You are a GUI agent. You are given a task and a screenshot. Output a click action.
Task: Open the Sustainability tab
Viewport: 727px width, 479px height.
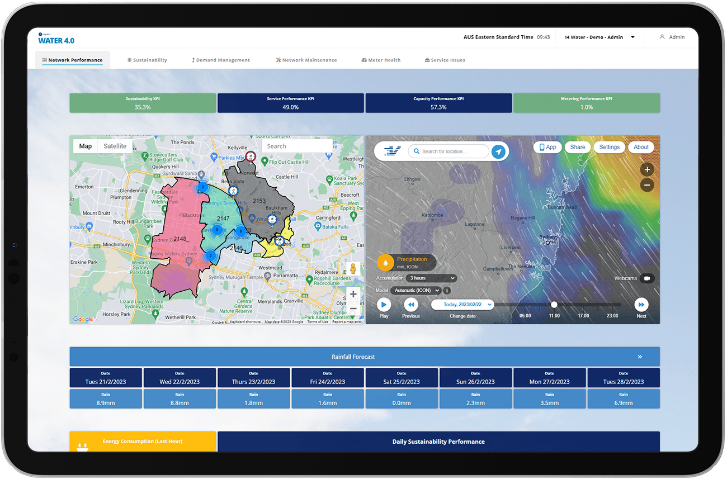147,60
